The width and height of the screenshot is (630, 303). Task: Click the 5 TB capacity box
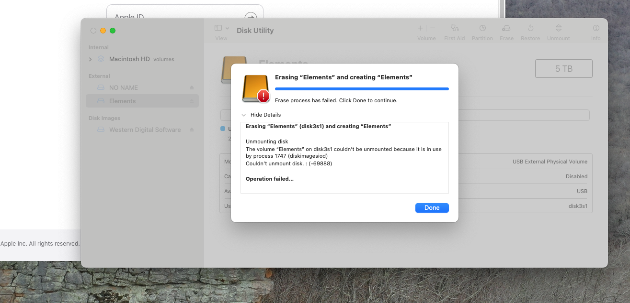coord(564,69)
